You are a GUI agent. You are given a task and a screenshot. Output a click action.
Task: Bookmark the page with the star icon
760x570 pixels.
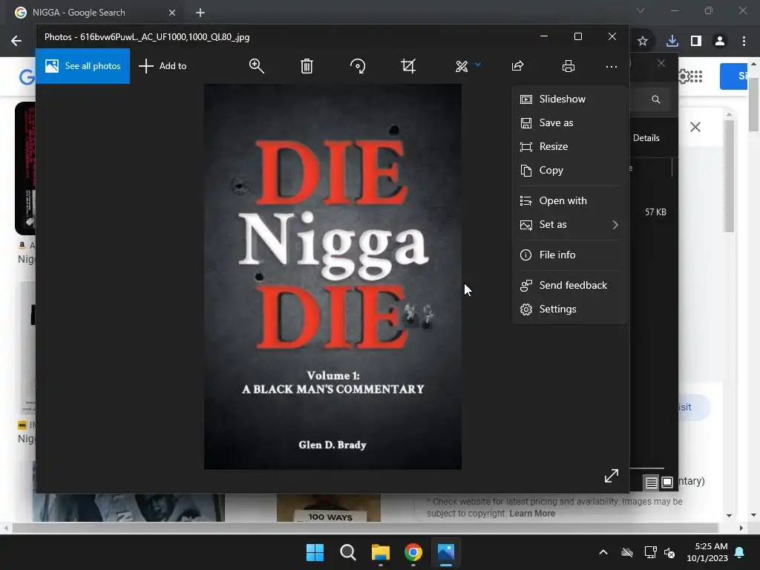pyautogui.click(x=643, y=42)
